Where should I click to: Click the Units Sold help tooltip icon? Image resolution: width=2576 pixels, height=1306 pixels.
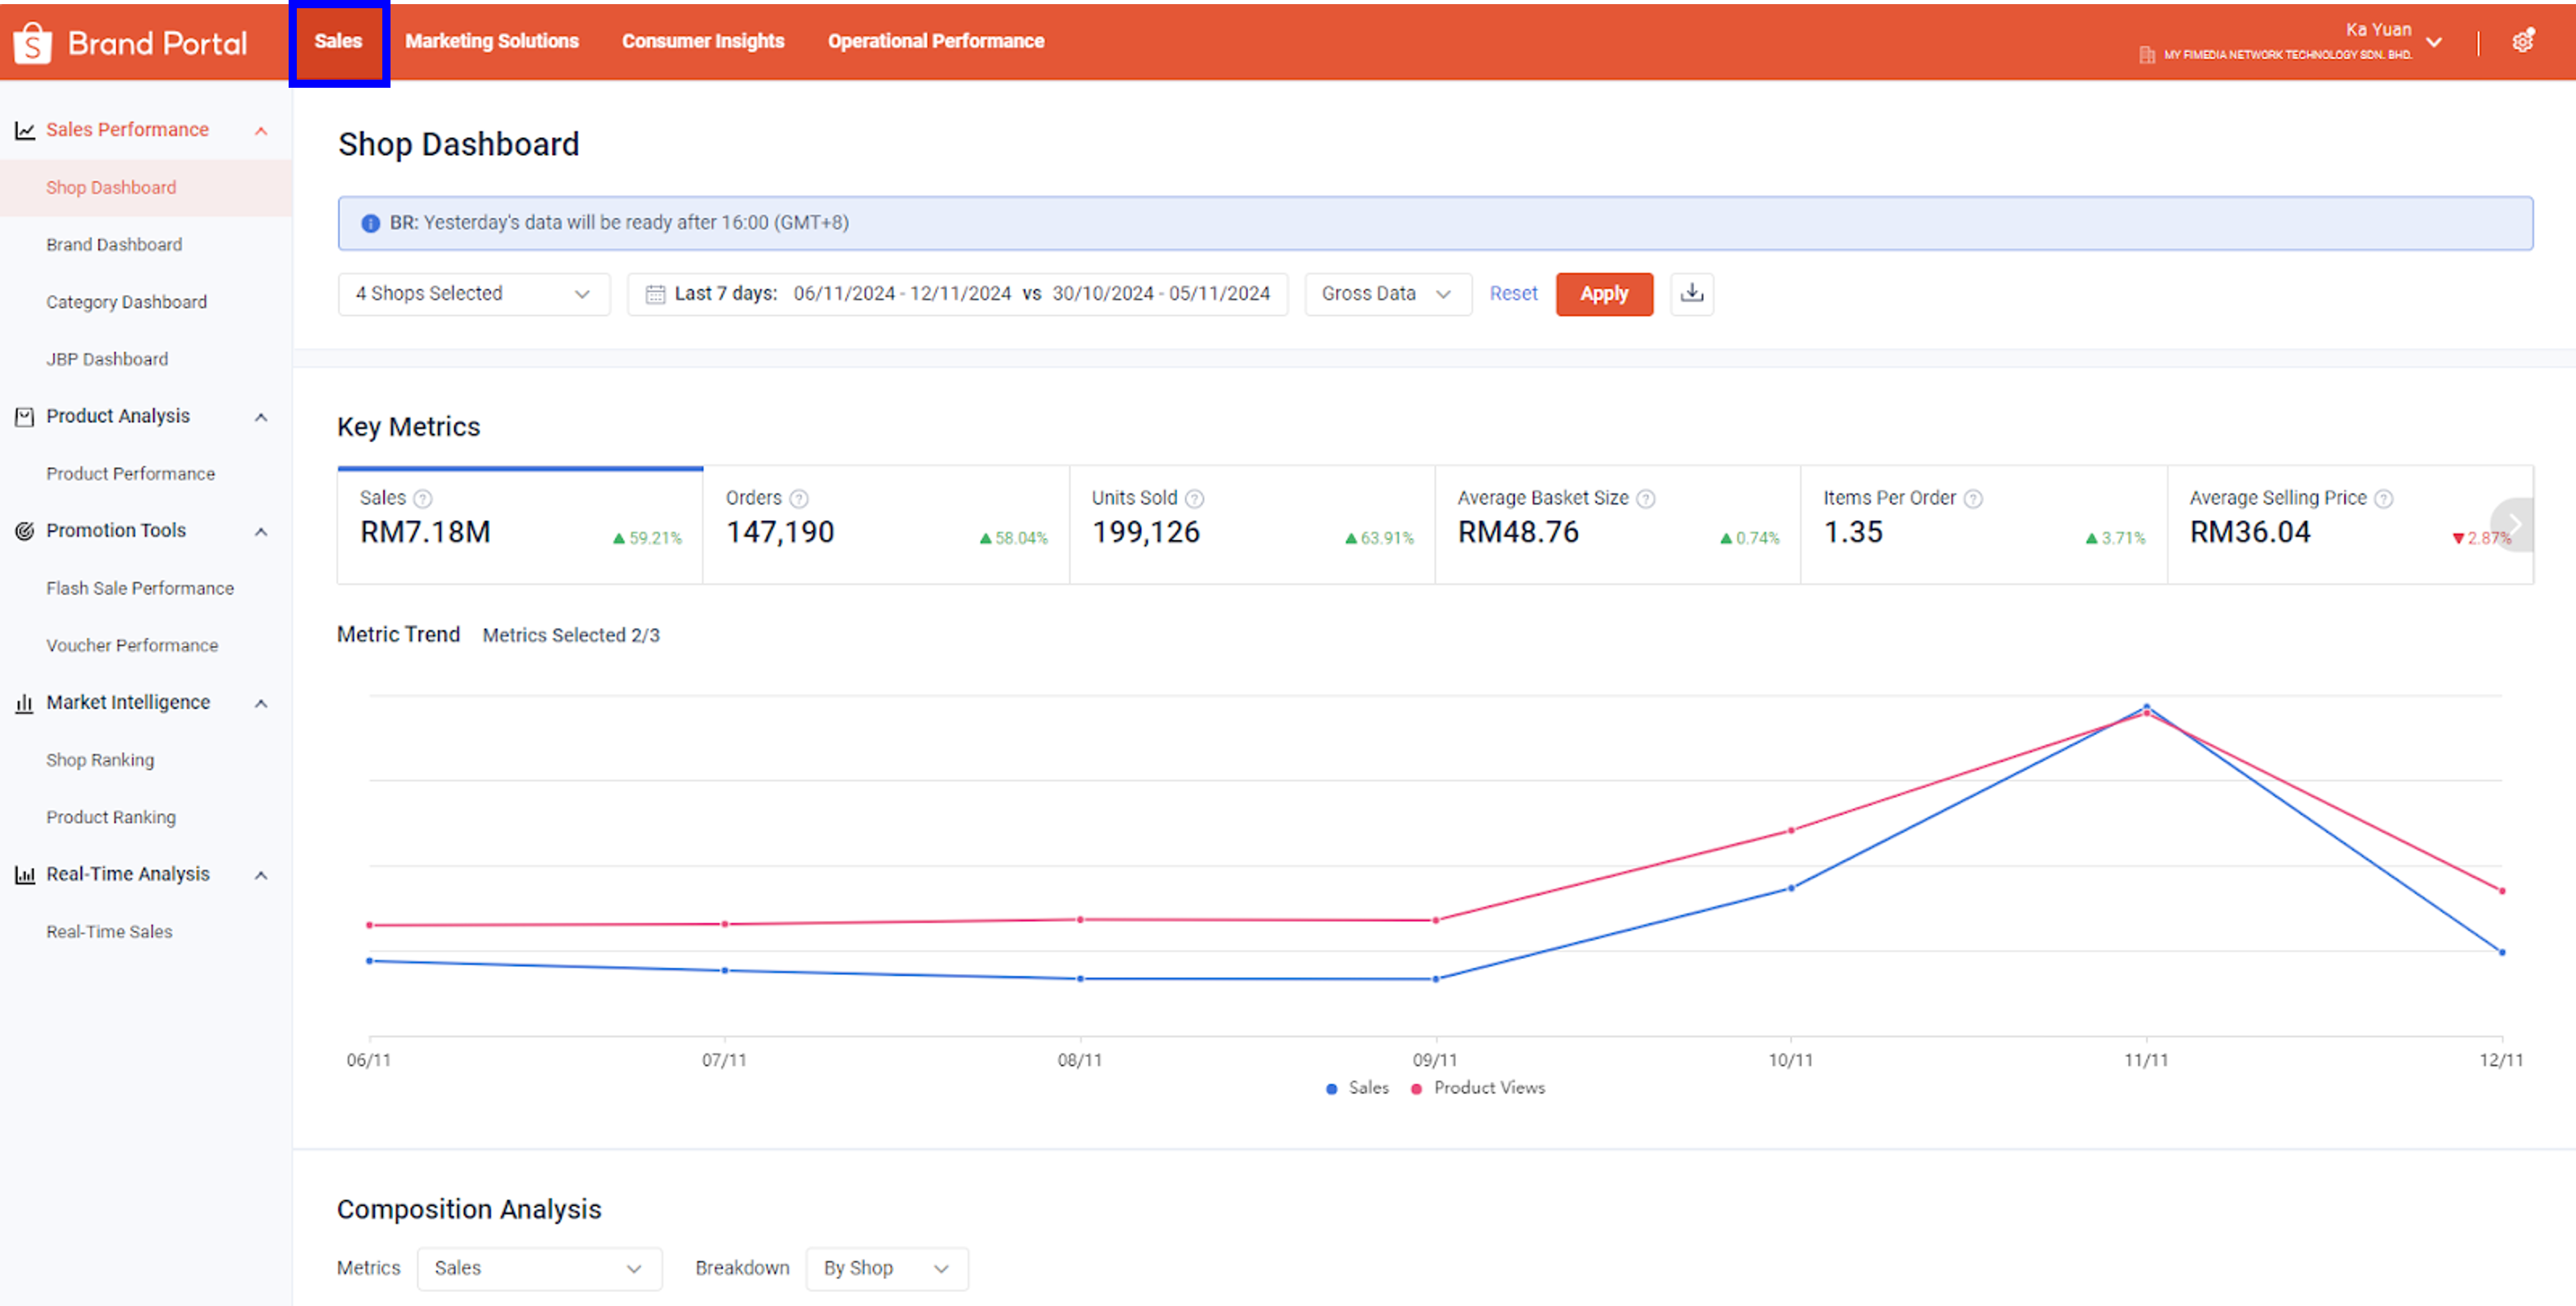tap(1196, 497)
